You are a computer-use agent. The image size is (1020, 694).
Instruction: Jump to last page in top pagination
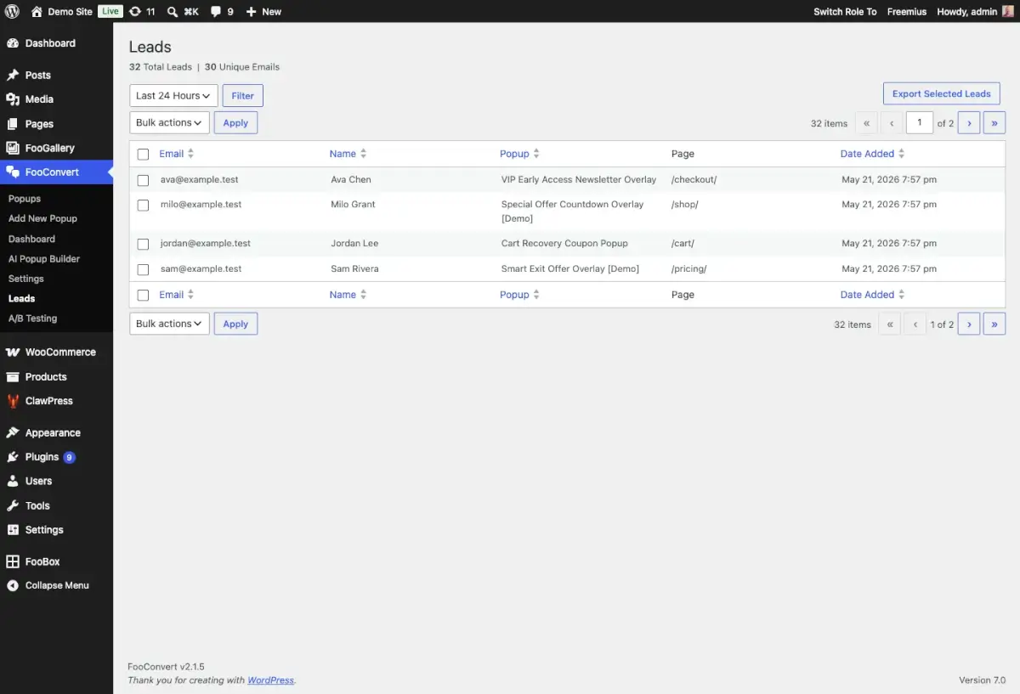pyautogui.click(x=994, y=123)
